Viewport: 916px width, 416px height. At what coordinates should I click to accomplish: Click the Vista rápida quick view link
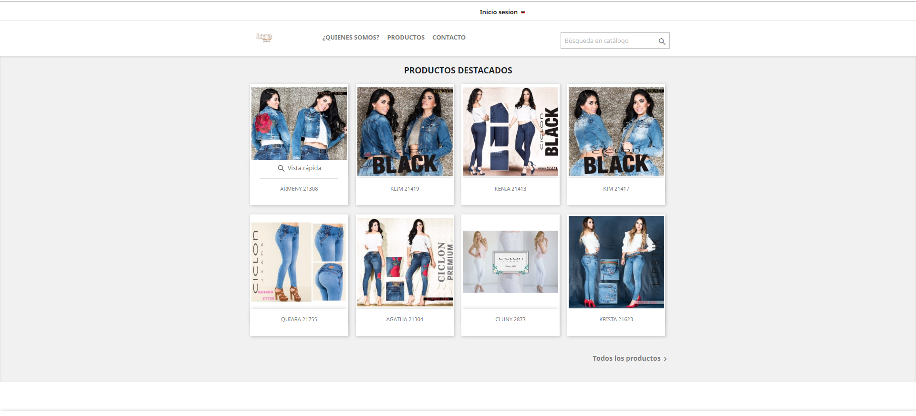[x=299, y=168]
